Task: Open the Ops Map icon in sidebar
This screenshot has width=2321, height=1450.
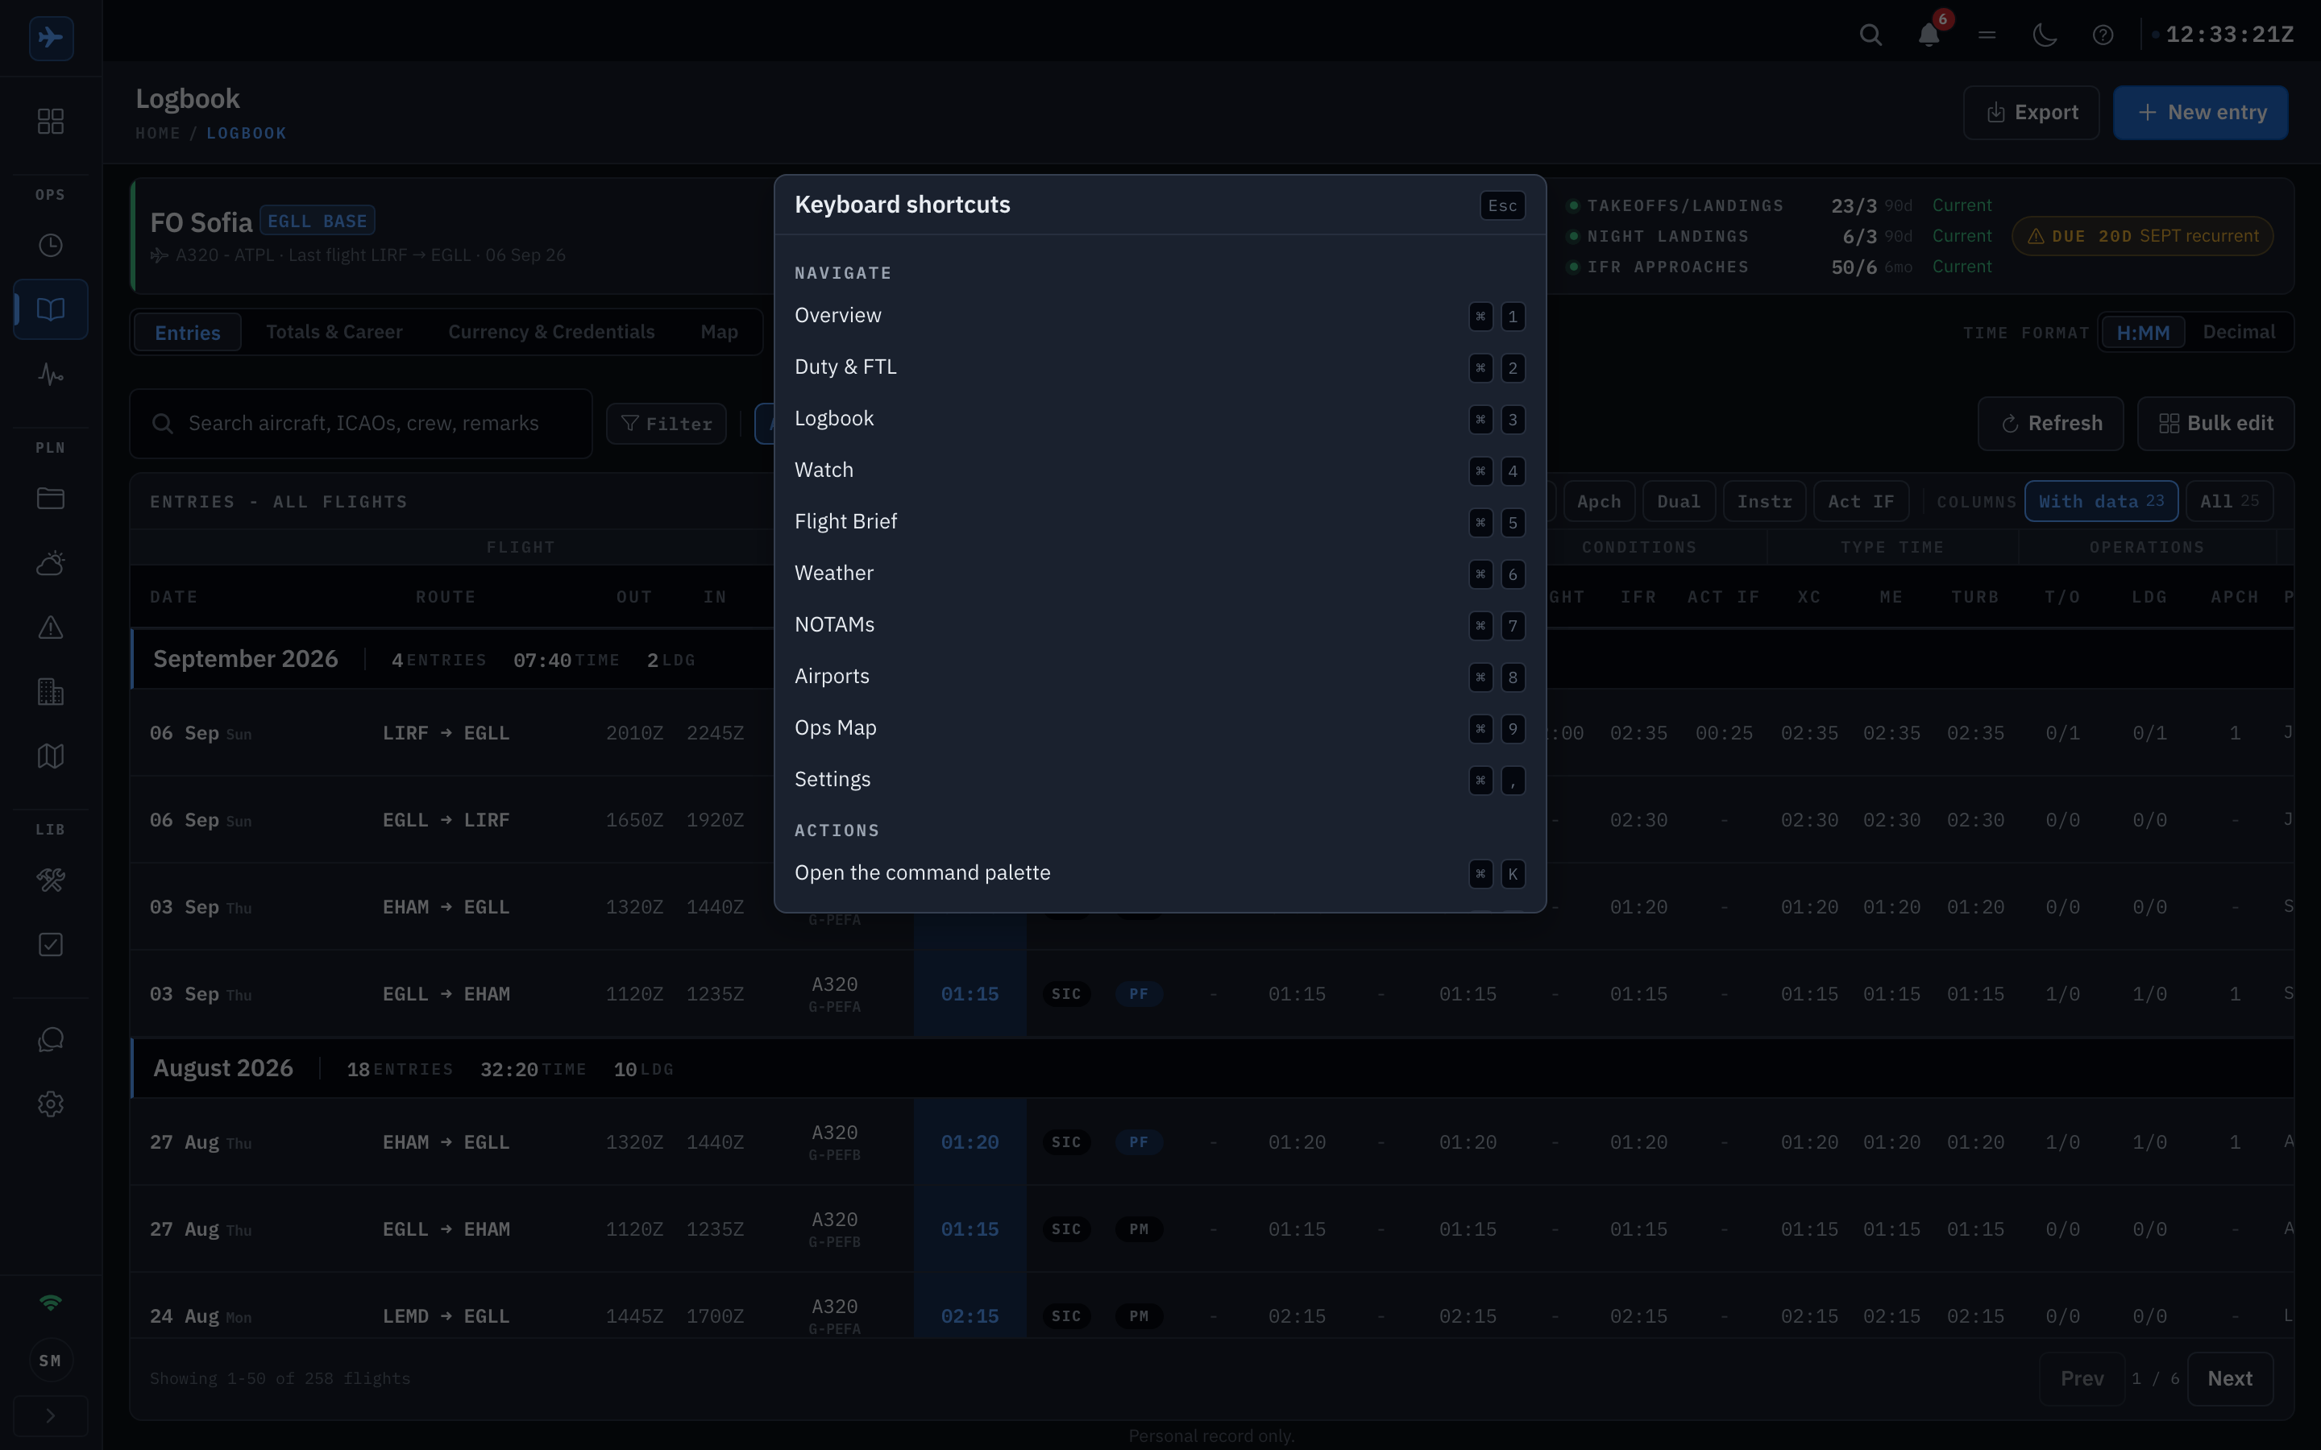Action: click(x=51, y=756)
